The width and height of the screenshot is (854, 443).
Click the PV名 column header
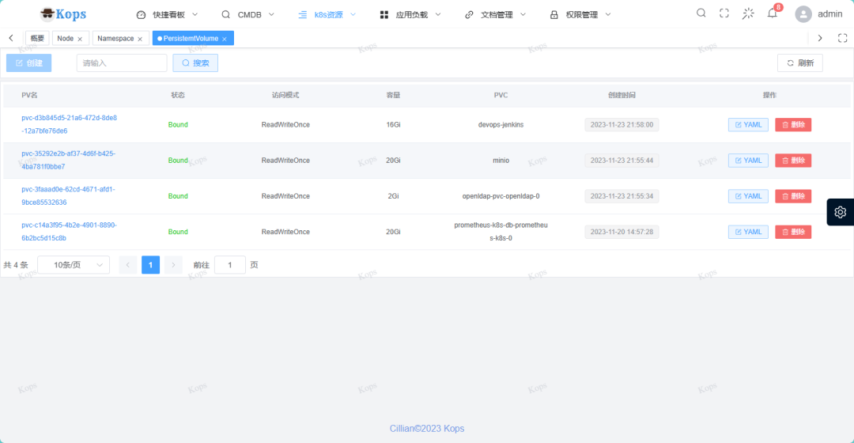[29, 95]
